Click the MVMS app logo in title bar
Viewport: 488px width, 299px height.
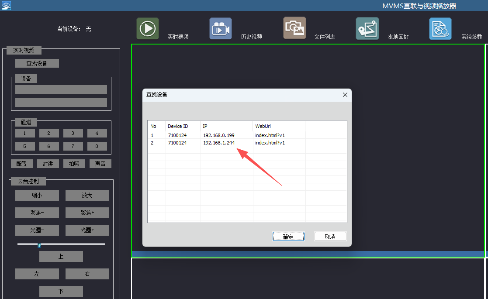(x=6, y=5)
